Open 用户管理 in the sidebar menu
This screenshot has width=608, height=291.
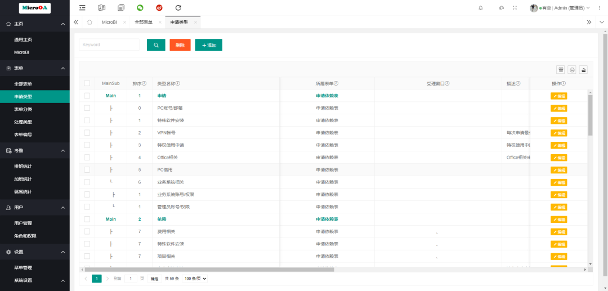23,223
